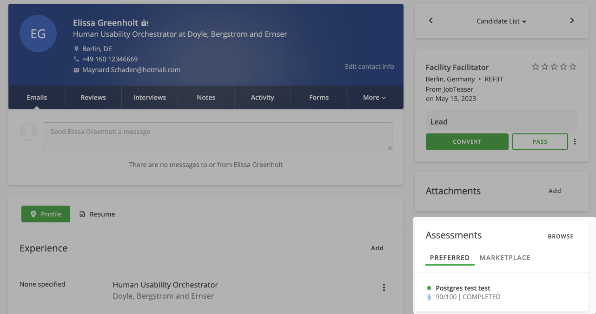Click Edit contact info link
Image resolution: width=596 pixels, height=314 pixels.
pos(369,67)
